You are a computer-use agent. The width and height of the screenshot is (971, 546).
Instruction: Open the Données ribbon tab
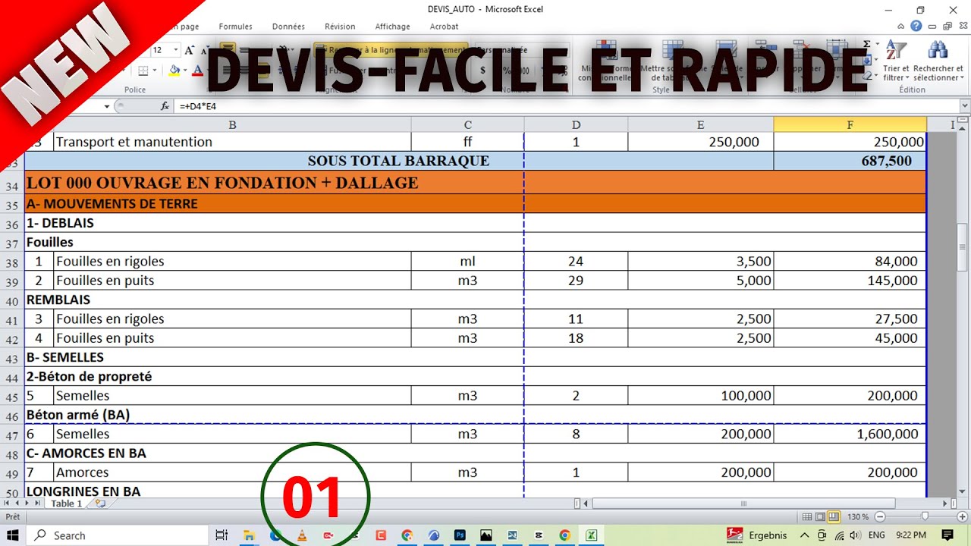[288, 27]
